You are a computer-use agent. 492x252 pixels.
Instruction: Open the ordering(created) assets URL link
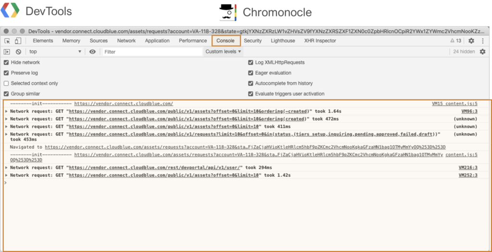[x=188, y=119]
